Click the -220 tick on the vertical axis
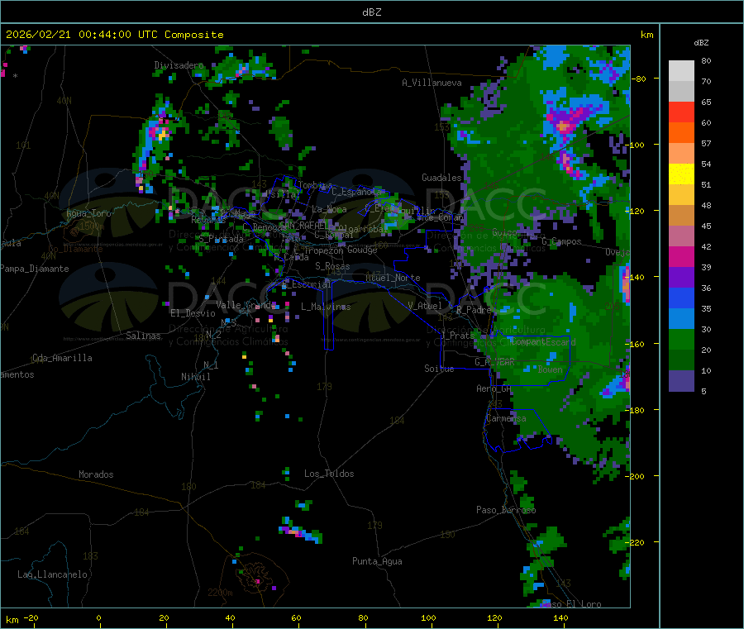Image resolution: width=744 pixels, height=629 pixels. 637,543
